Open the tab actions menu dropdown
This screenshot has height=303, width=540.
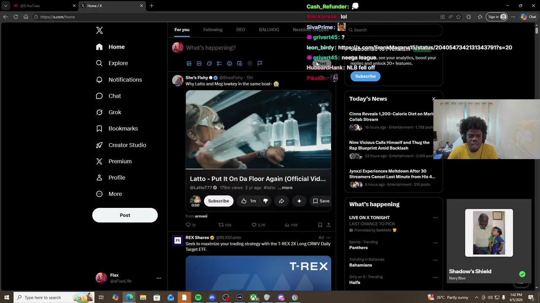coord(5,6)
